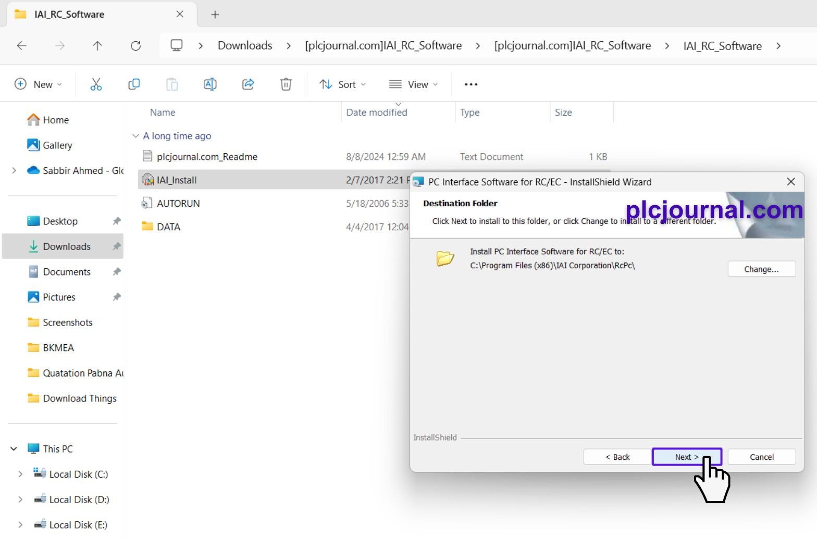Click the Size column header

[563, 112]
